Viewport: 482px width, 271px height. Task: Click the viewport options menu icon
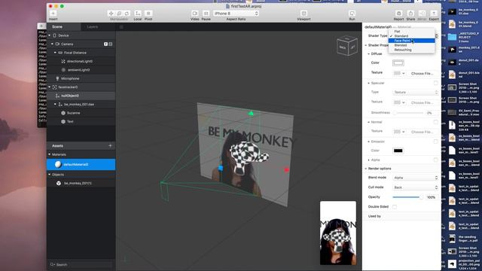121,27
